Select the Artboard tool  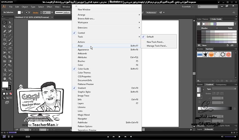pyautogui.click(x=5, y=74)
